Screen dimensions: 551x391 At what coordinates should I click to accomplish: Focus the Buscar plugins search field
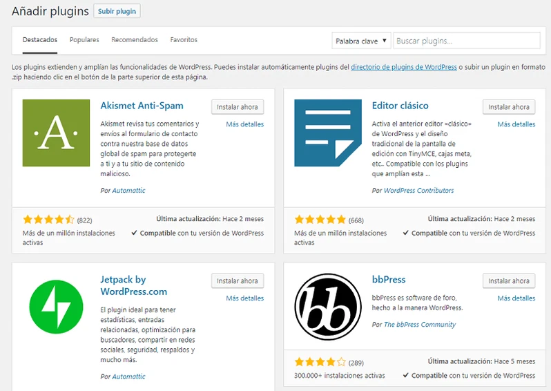pos(467,41)
